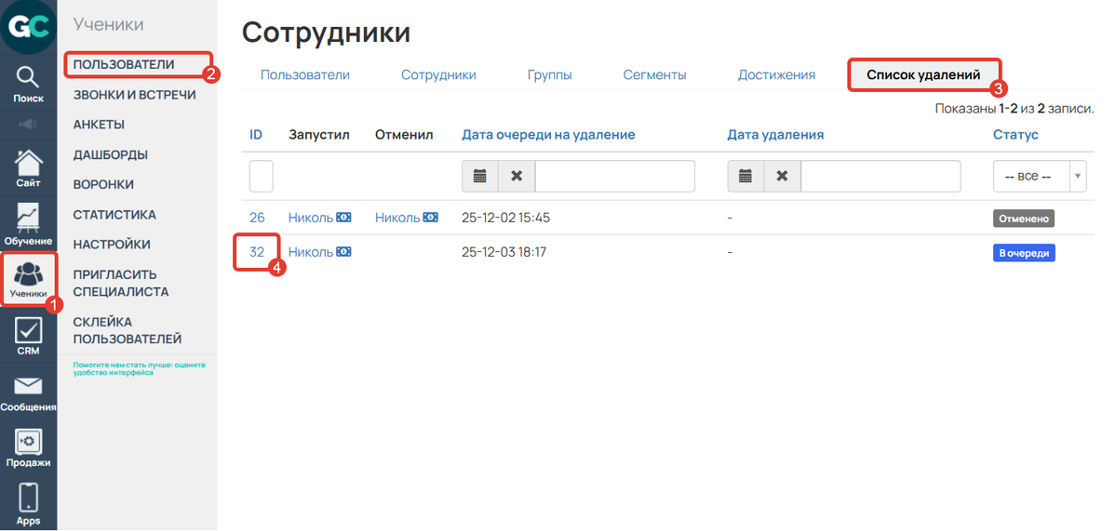Open СКЛЕЙКА ПОЛЬЗОВАТЕЛЕЙ menu item

coord(128,330)
